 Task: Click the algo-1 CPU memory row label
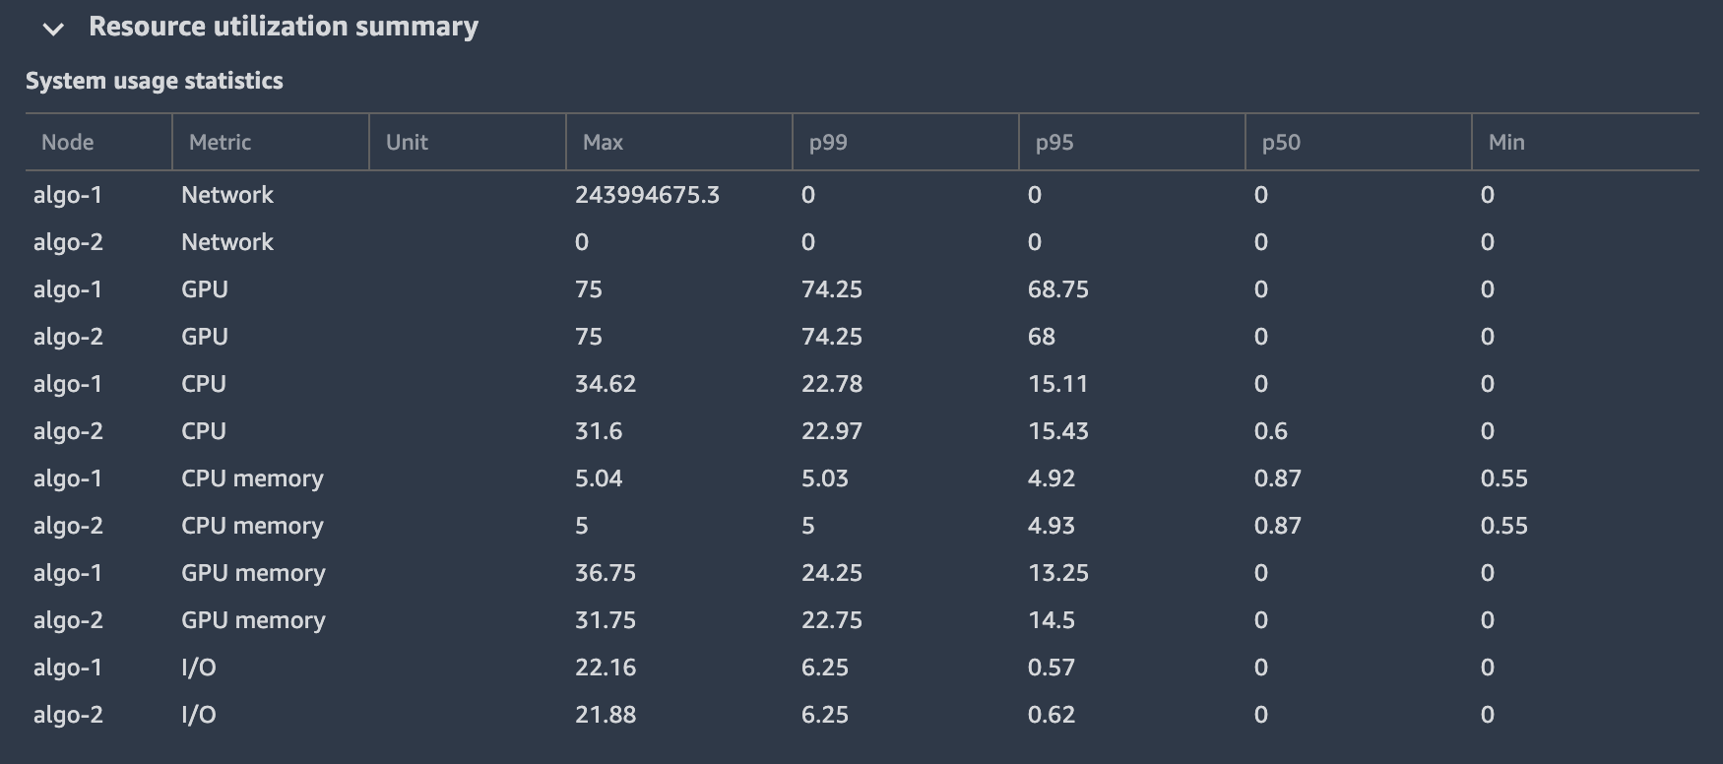tap(252, 478)
